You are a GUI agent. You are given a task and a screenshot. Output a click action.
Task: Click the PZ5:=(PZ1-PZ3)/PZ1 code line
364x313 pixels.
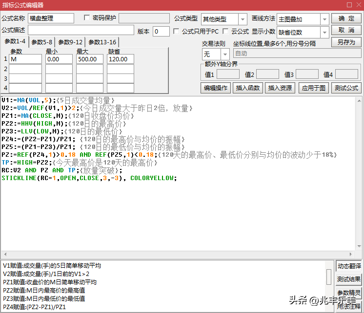click(x=93, y=147)
